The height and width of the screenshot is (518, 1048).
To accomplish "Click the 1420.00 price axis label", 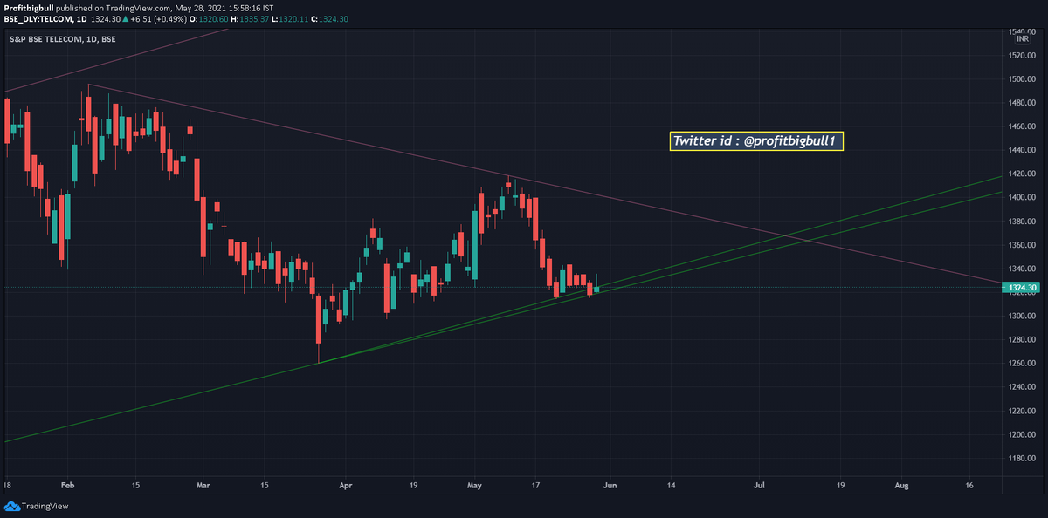I will 1024,174.
